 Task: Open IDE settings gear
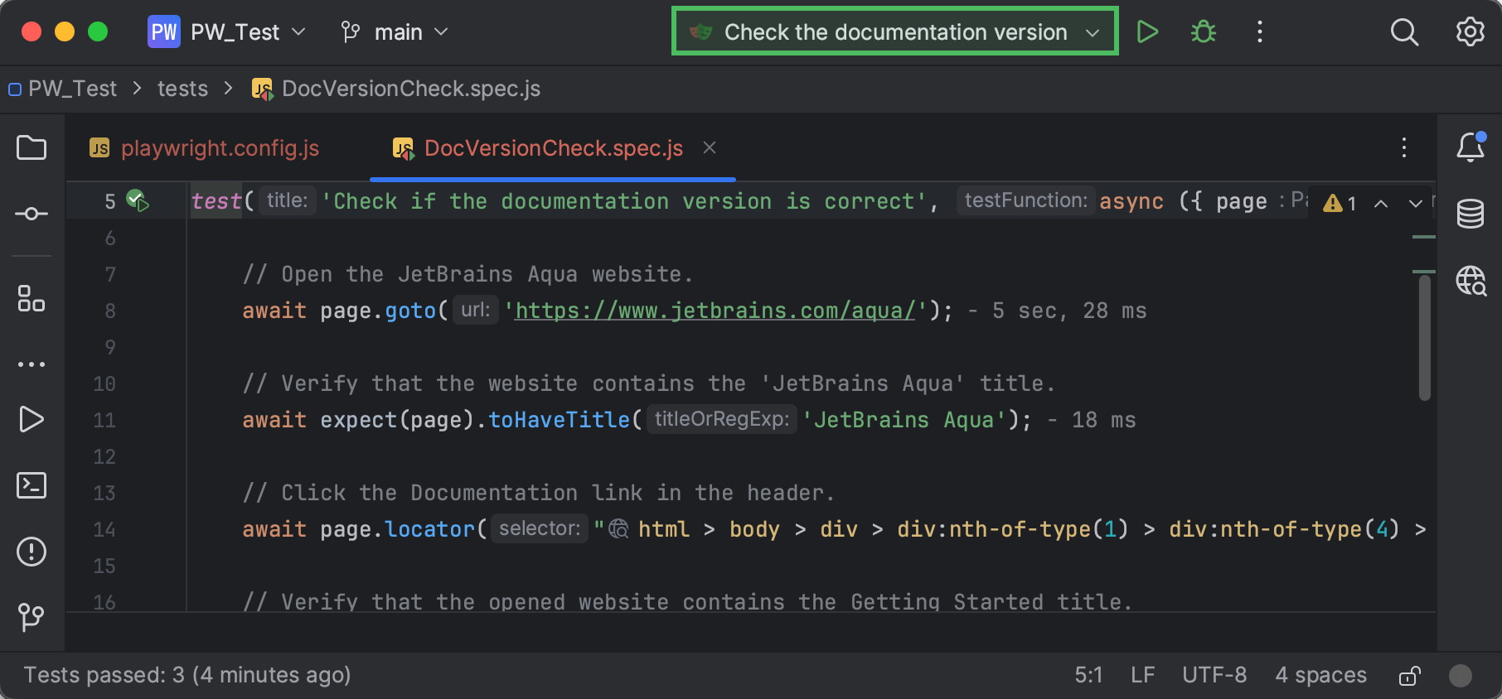pos(1471,32)
